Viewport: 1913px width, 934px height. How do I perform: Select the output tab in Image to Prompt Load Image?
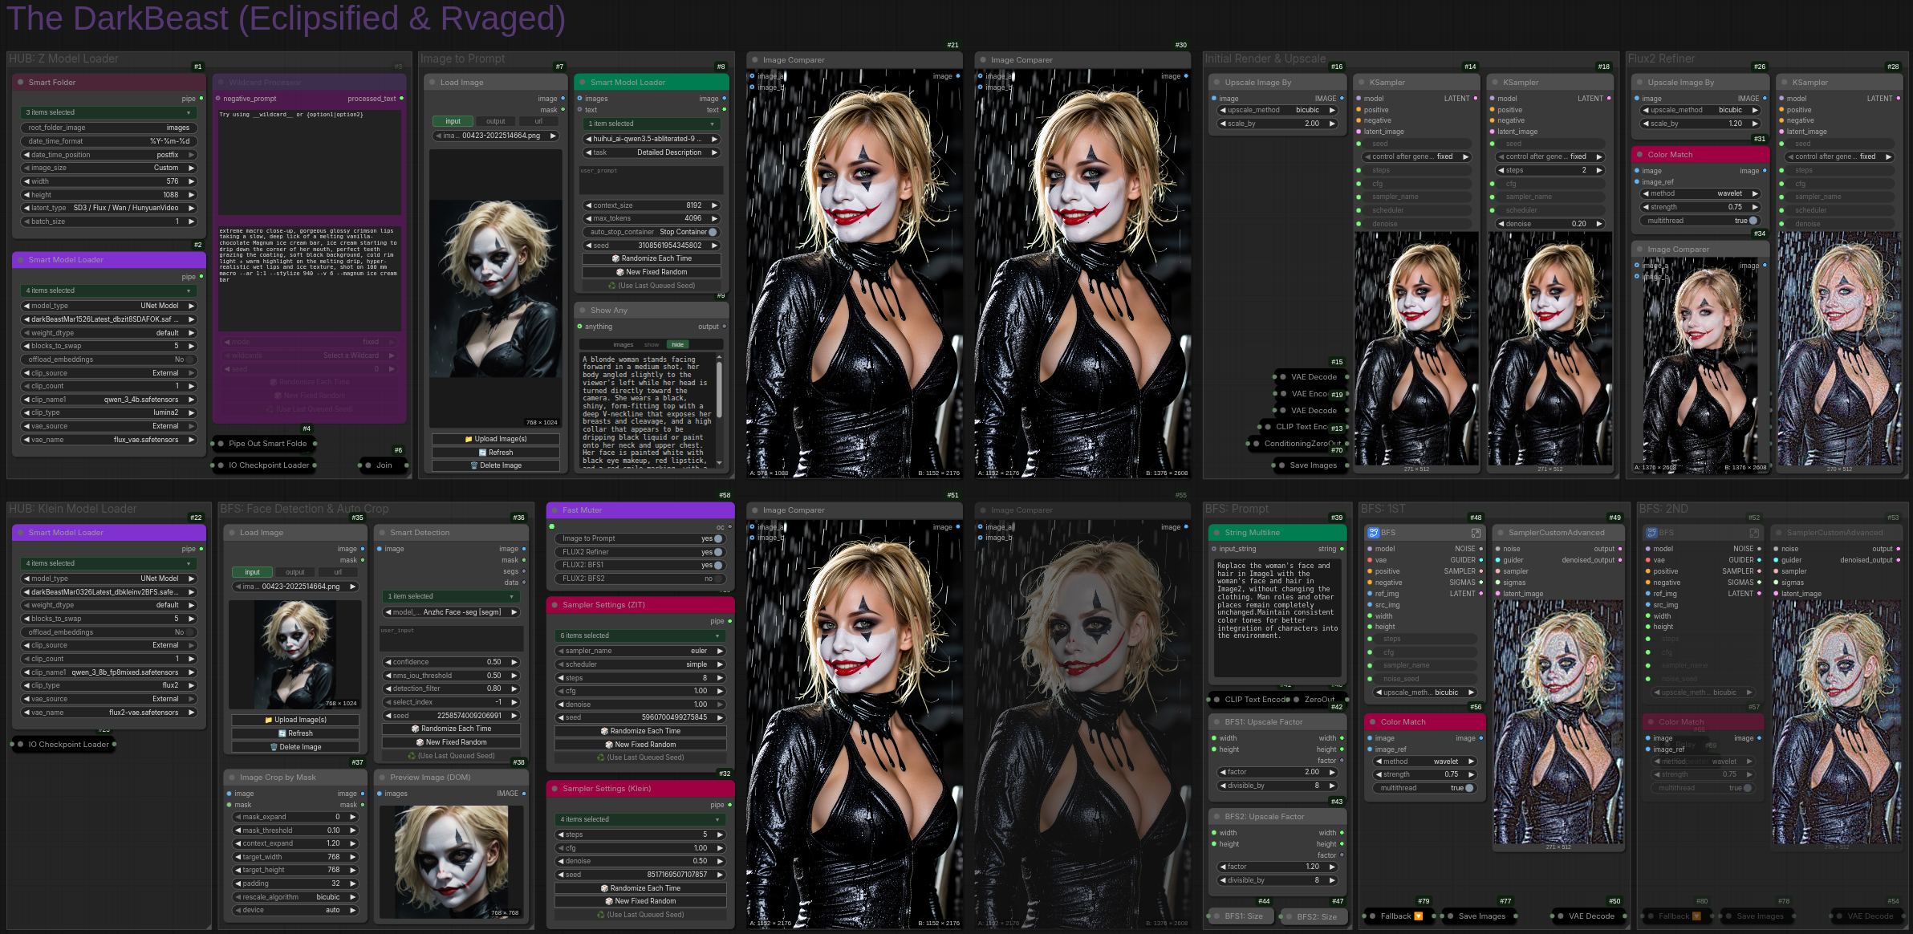pos(496,121)
